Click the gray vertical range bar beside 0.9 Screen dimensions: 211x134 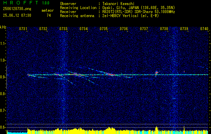6,77
